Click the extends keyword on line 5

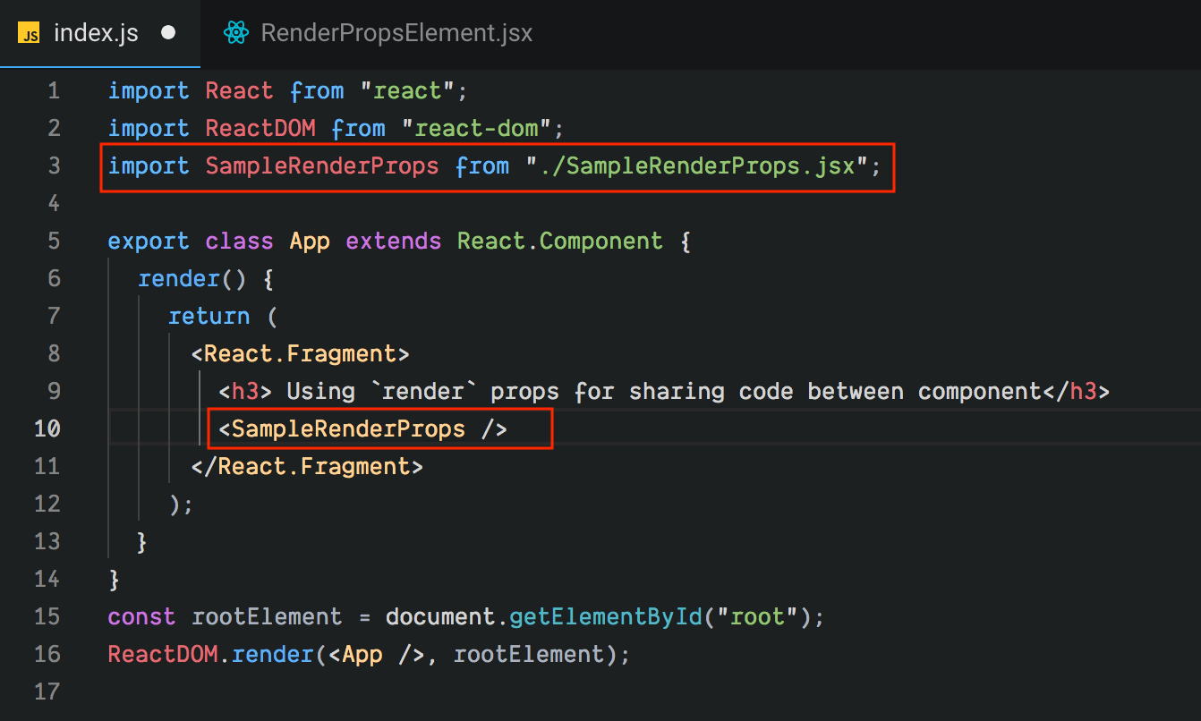(x=394, y=241)
